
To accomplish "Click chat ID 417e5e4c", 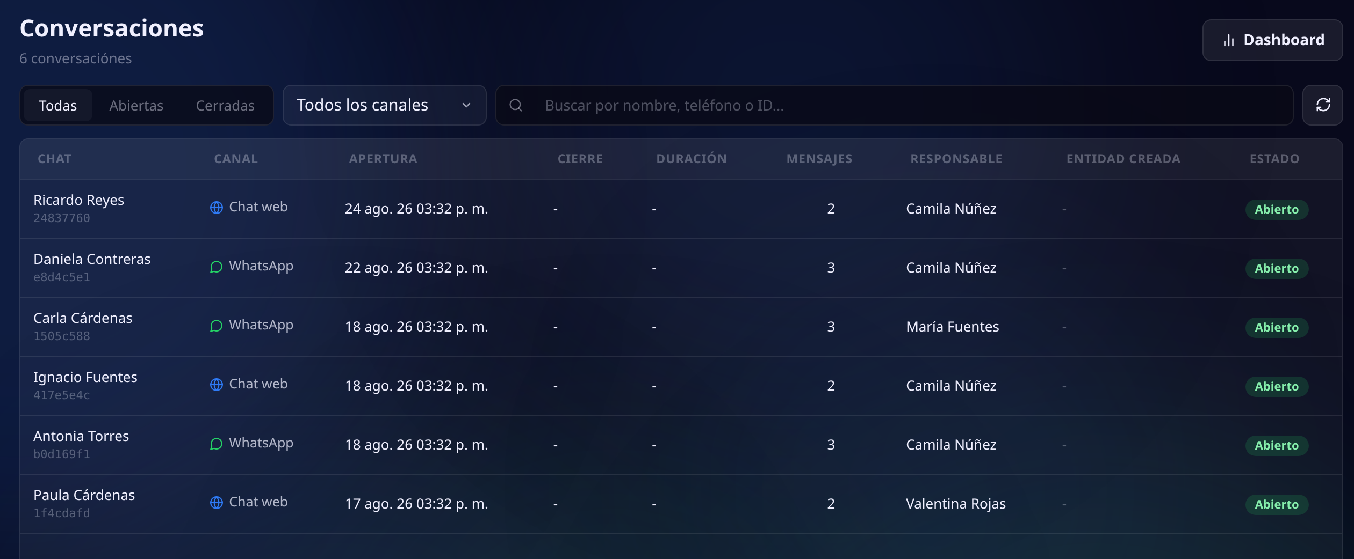I will pos(62,395).
